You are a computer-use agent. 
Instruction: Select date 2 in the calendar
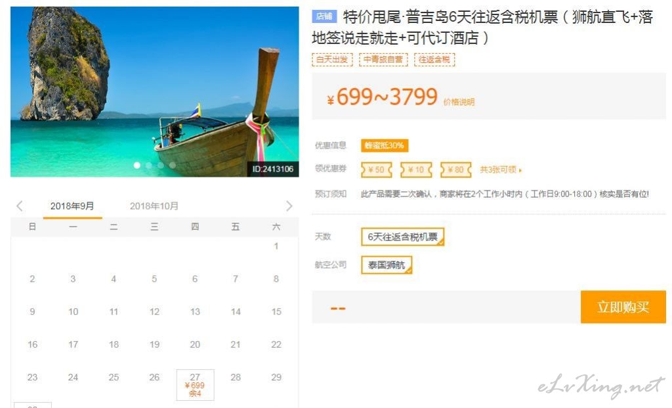click(32, 279)
